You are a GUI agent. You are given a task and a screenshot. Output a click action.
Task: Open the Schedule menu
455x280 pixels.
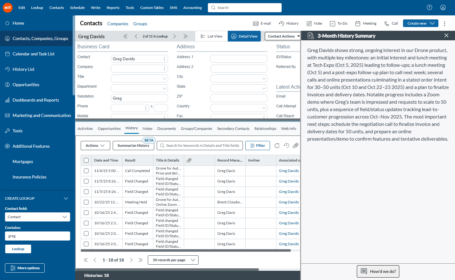pos(77,8)
